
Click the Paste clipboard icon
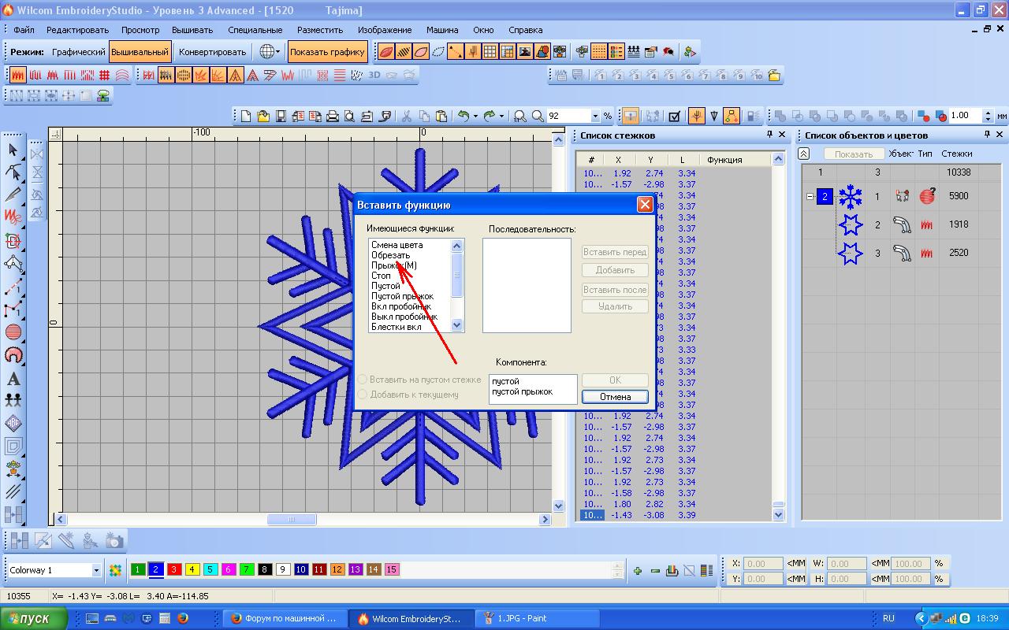pos(441,116)
